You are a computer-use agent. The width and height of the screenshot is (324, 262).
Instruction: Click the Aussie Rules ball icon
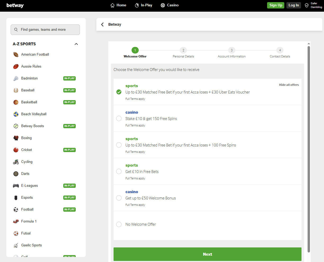pos(16,66)
